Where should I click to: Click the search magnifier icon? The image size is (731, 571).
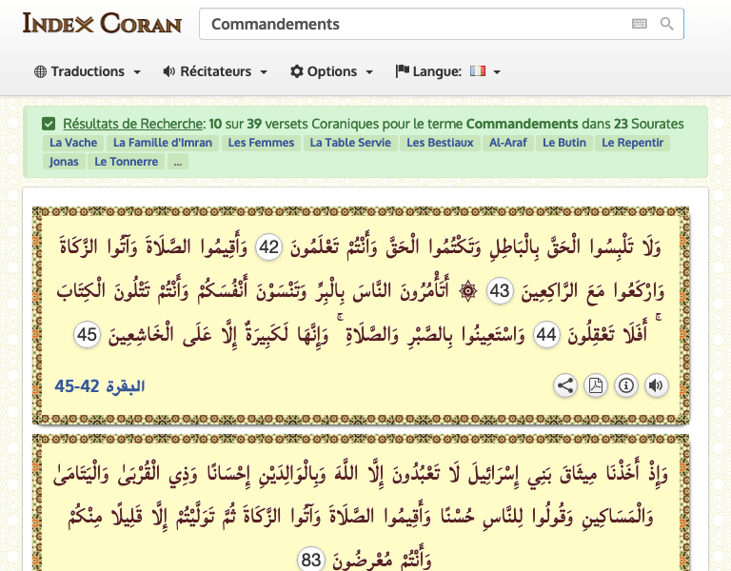(667, 24)
